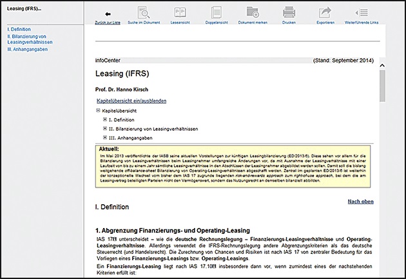Switch to Leseansicht reading view icon

click(x=180, y=13)
